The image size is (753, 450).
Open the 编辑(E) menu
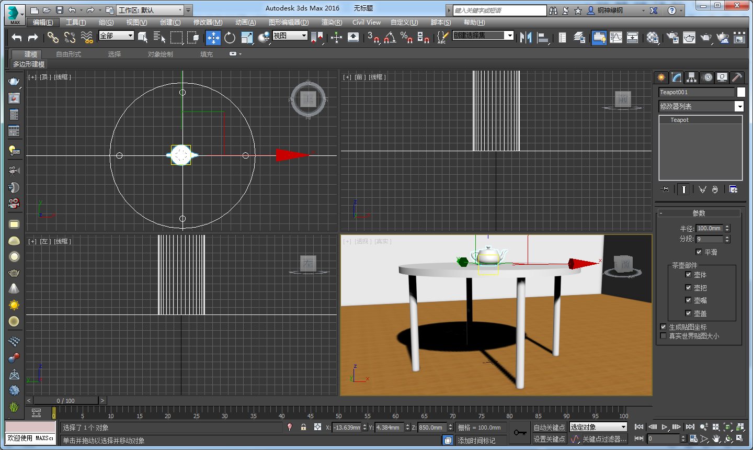pyautogui.click(x=43, y=22)
